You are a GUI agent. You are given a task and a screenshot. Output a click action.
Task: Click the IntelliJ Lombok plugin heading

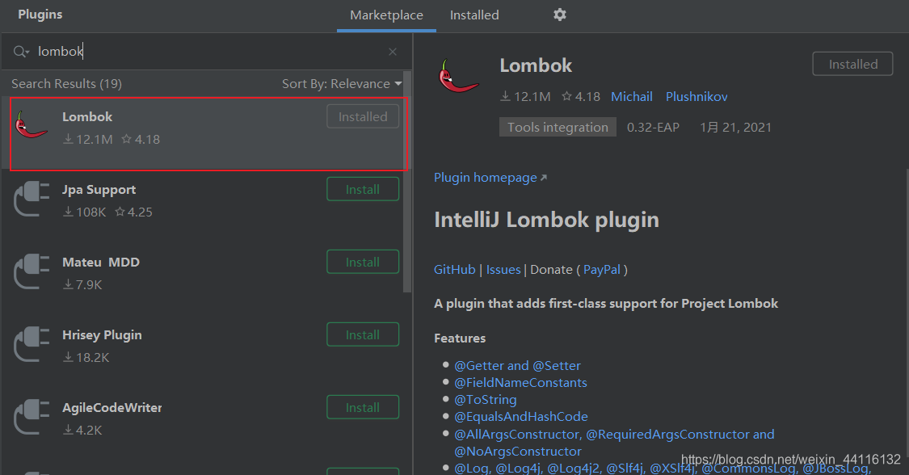pos(547,220)
